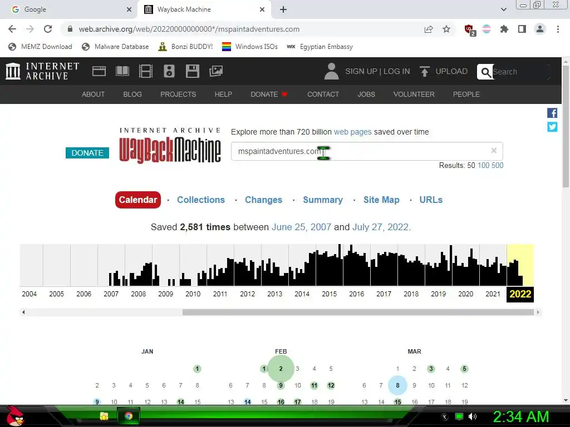Open the Internet Archive images icon
The height and width of the screenshot is (427, 570).
tap(216, 71)
